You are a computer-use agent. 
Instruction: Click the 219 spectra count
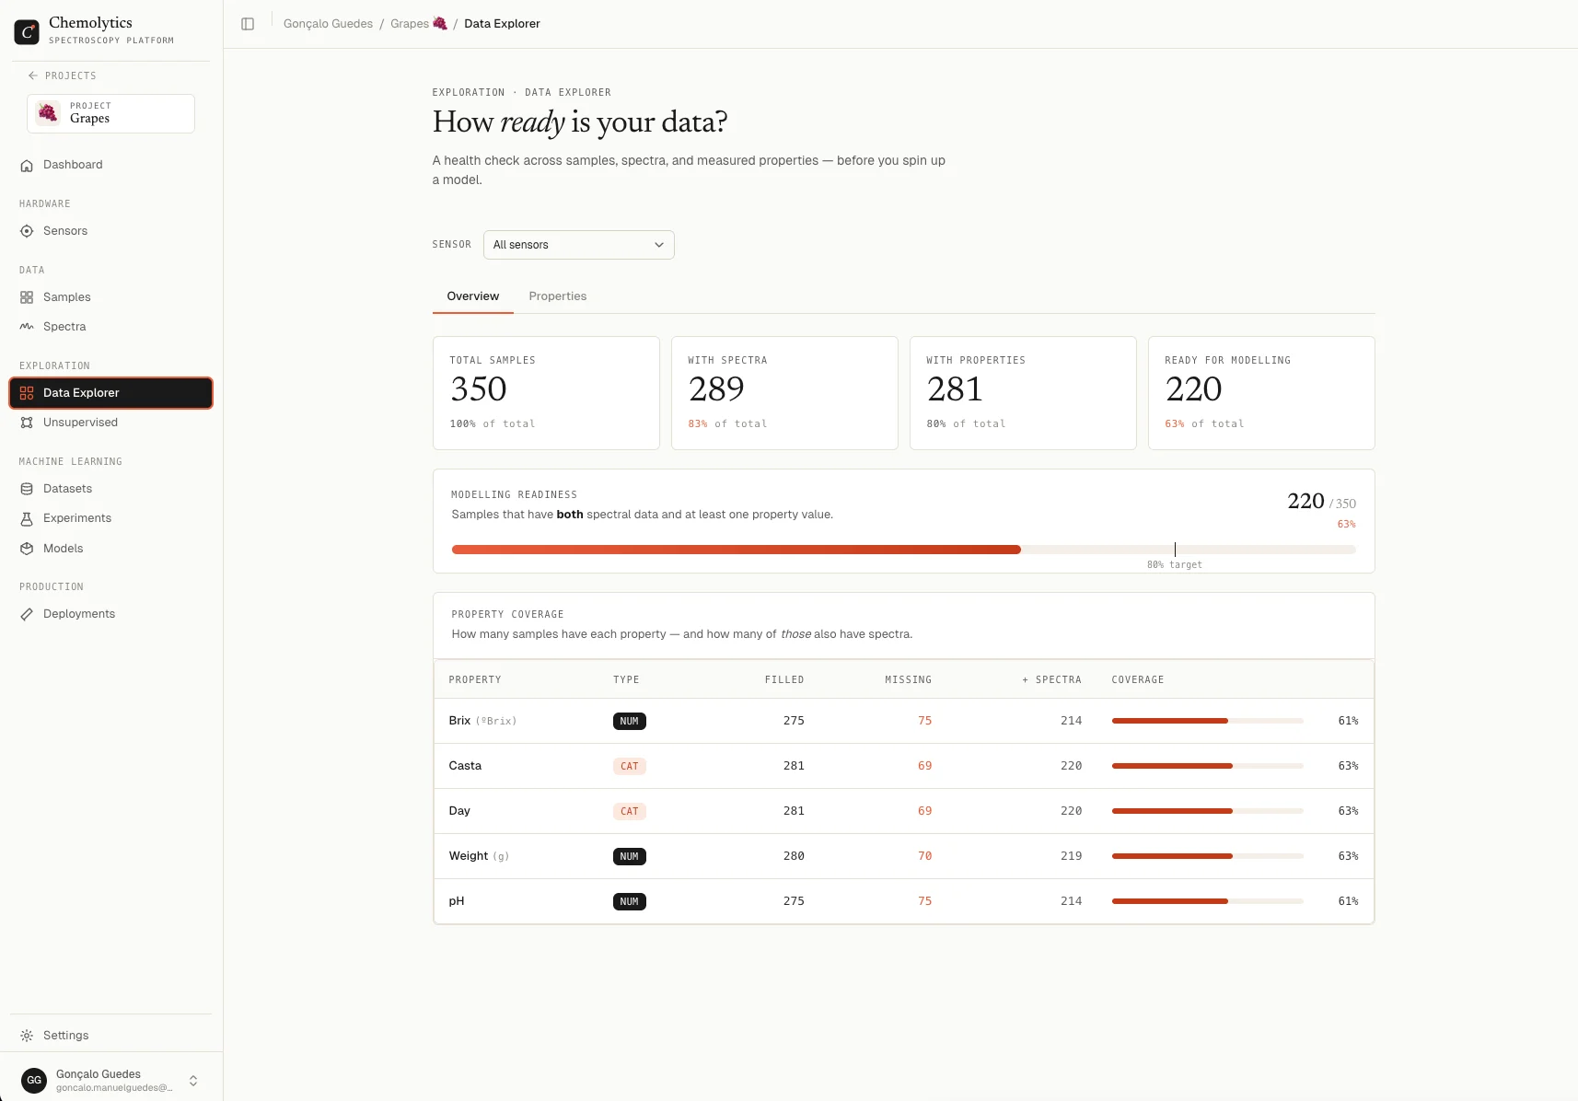tap(1071, 856)
